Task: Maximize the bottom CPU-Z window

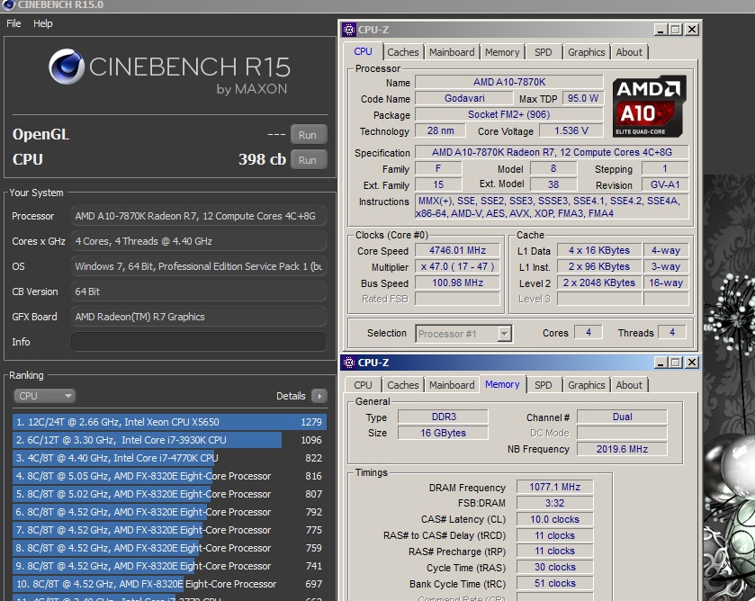Action: coord(676,363)
